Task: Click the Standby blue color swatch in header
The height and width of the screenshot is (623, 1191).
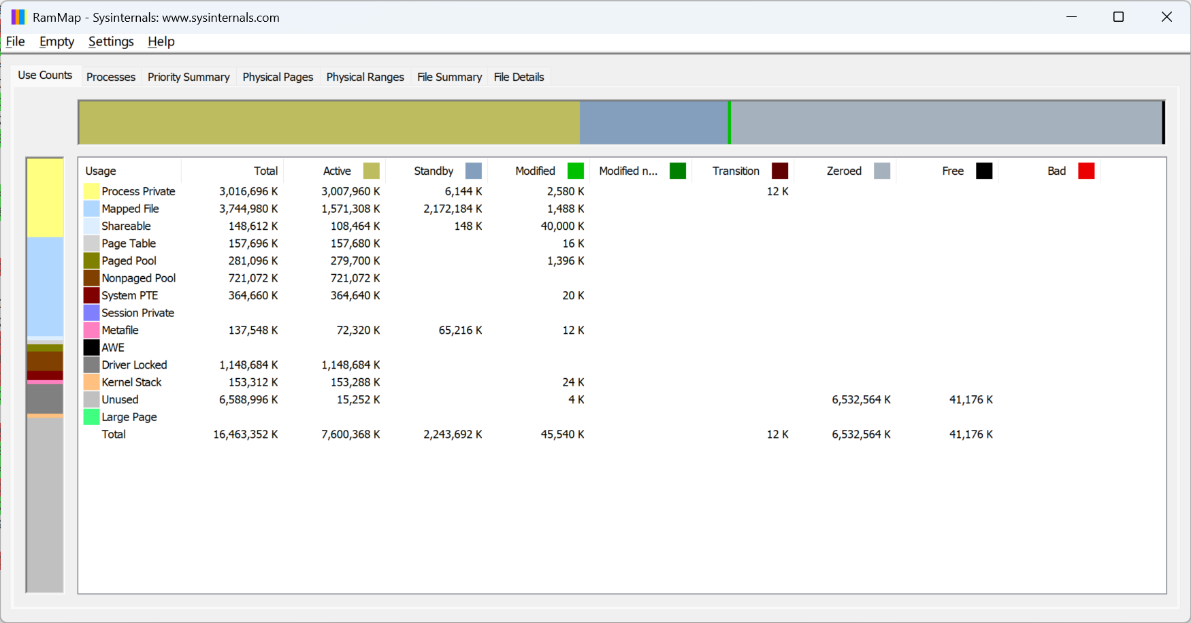Action: [x=474, y=171]
